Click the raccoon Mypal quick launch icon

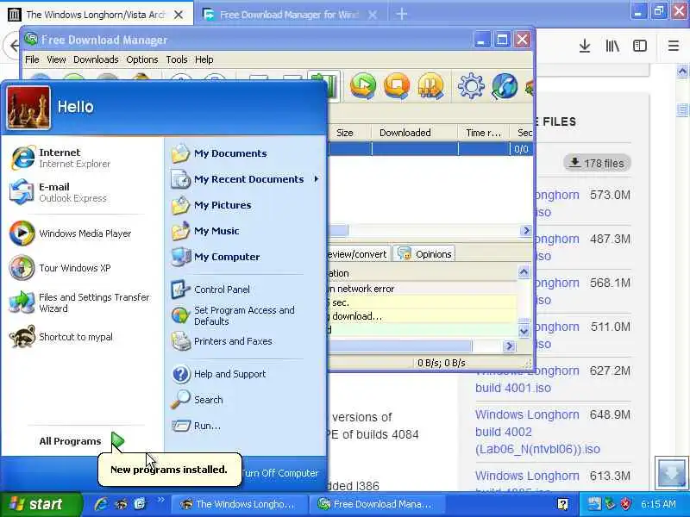121,504
